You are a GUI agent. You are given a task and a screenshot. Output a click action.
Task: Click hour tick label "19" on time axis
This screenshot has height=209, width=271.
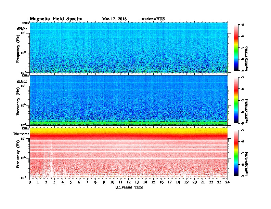[x=186, y=182]
